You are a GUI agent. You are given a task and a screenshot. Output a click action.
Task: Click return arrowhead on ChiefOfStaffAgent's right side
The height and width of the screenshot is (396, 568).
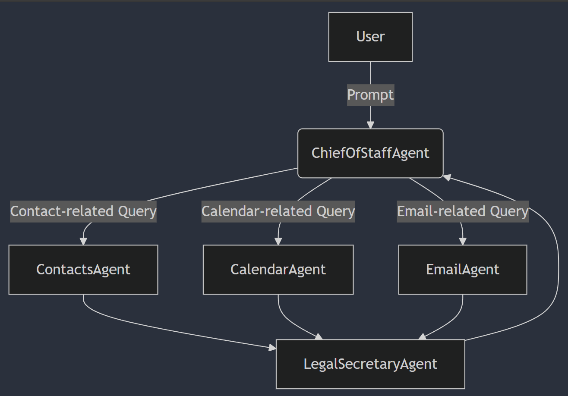(x=447, y=177)
